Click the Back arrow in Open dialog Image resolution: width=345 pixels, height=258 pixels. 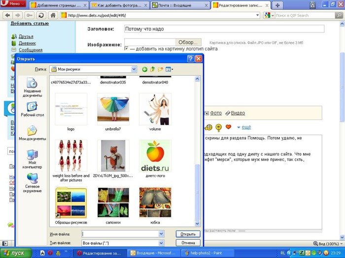click(x=144, y=69)
